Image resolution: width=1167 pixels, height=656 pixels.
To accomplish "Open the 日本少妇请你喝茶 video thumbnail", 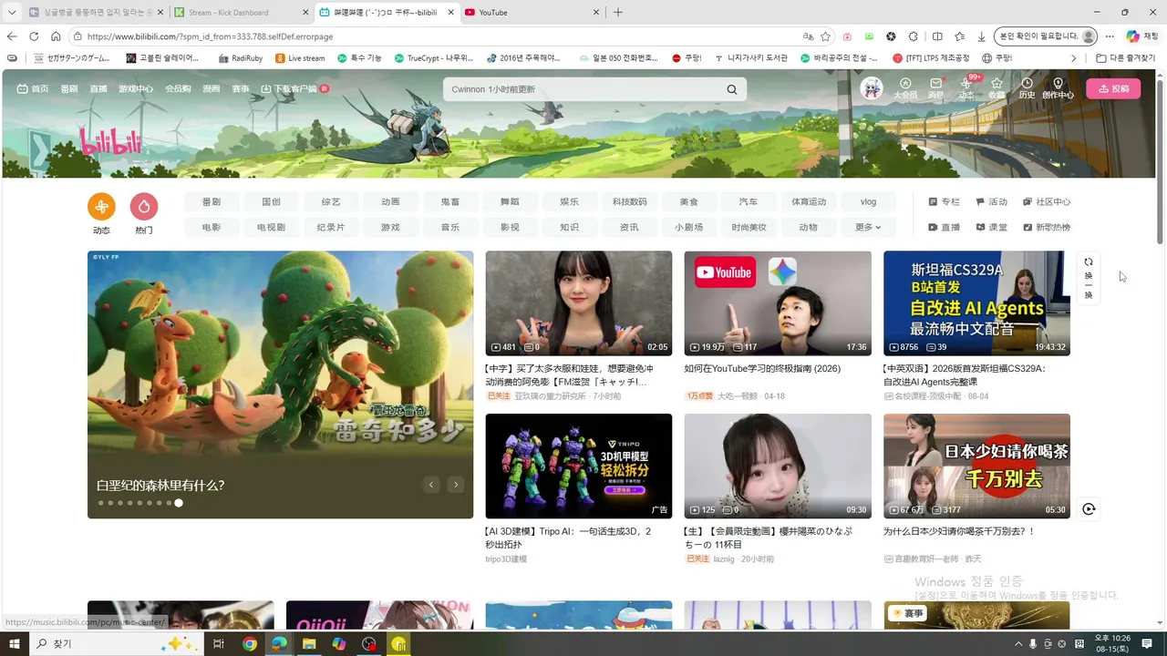I will (x=976, y=466).
